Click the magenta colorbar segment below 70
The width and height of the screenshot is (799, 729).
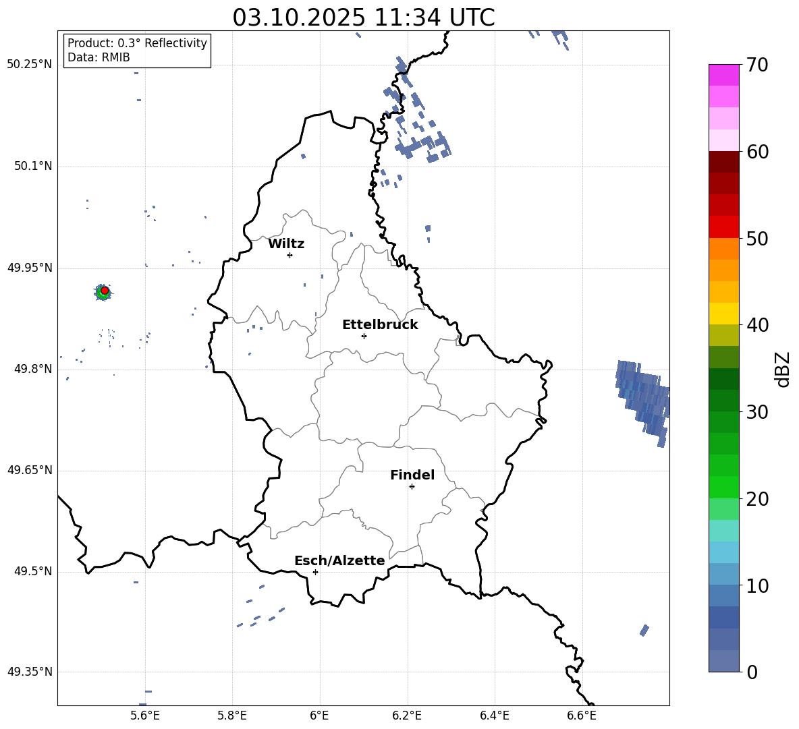pos(723,75)
